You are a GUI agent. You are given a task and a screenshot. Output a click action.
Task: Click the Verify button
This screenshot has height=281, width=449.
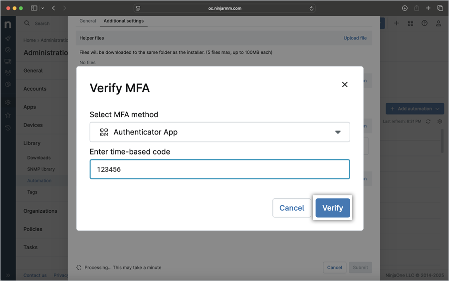pyautogui.click(x=333, y=208)
